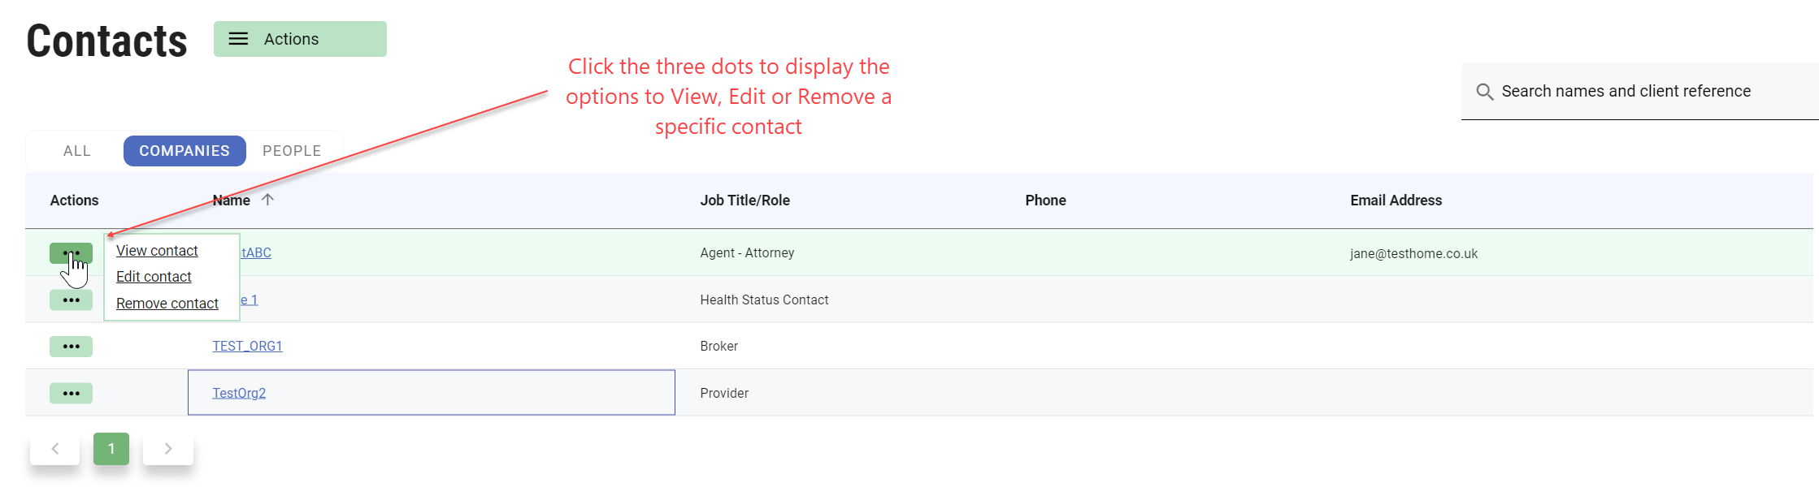Choose Remove contact from popup menu
The width and height of the screenshot is (1819, 500).
tap(167, 304)
